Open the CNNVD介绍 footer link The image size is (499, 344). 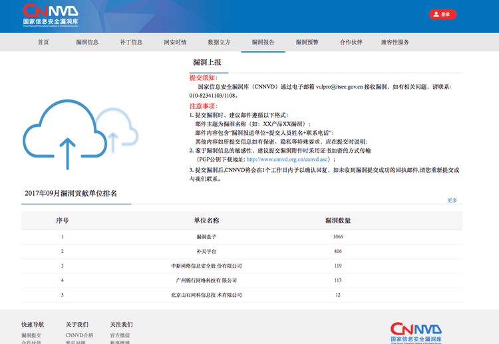(x=79, y=335)
